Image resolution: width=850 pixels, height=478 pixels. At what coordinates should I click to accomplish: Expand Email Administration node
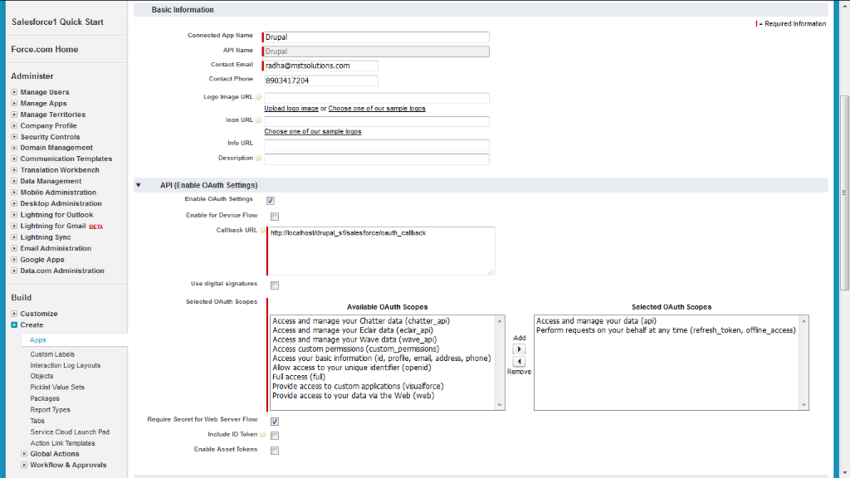pyautogui.click(x=14, y=248)
